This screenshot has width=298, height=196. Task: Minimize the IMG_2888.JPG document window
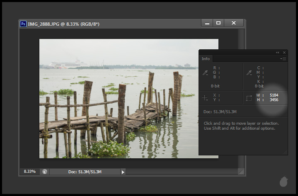point(207,23)
